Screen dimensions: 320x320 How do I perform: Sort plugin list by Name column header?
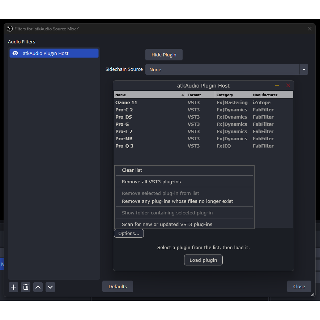coord(150,95)
